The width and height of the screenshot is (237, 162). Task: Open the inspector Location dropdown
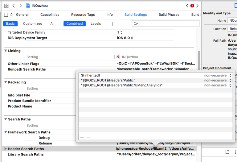[x=232, y=29]
